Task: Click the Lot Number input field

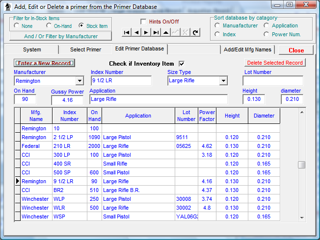Action: 273,81
